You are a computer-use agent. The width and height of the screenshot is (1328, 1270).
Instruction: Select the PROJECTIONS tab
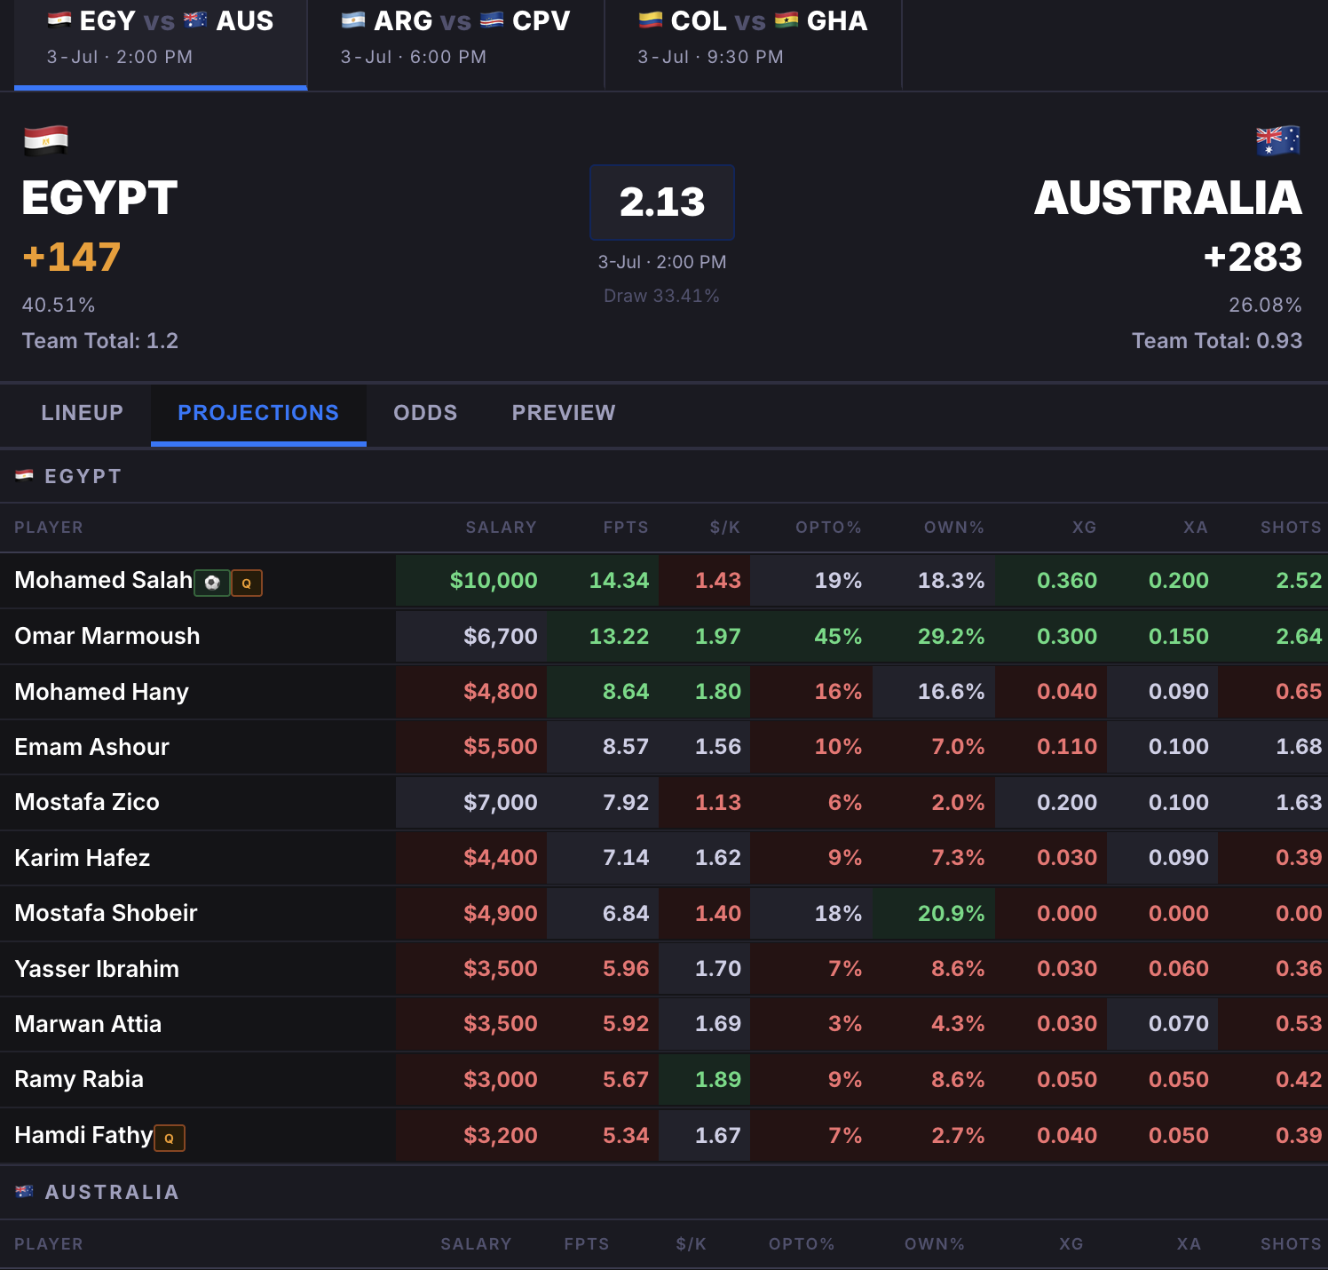click(258, 413)
